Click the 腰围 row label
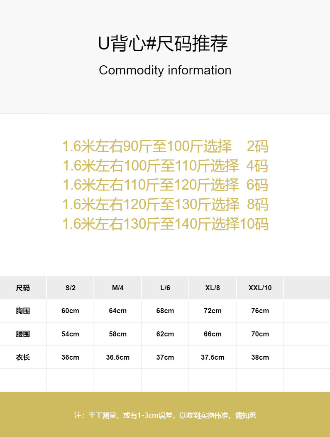This screenshot has height=437, width=330. click(x=23, y=334)
